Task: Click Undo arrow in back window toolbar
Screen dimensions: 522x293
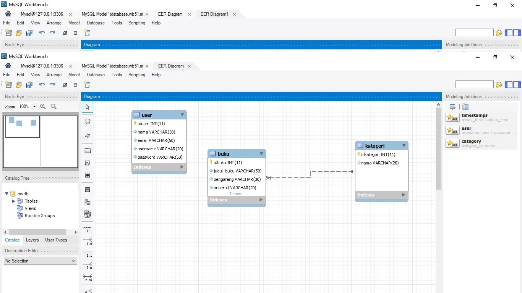Action: [42, 33]
